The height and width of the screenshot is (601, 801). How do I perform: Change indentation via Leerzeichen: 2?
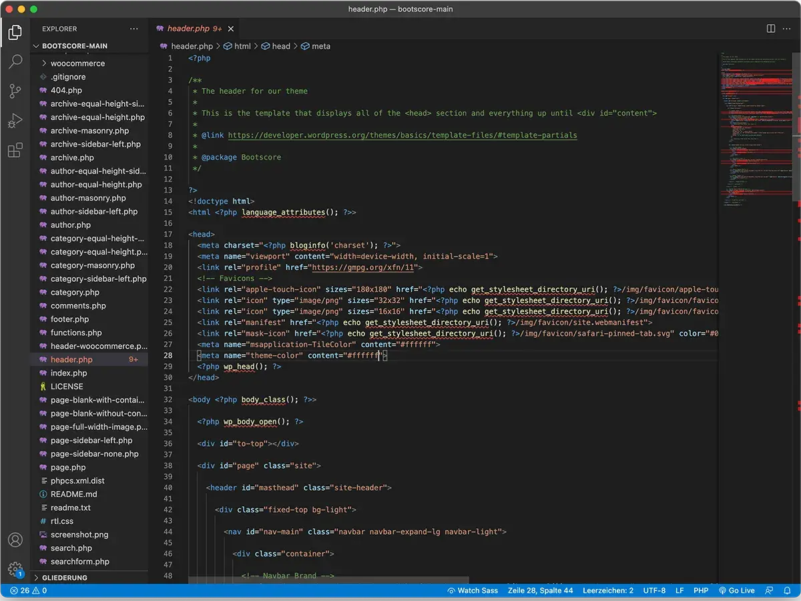click(x=608, y=590)
